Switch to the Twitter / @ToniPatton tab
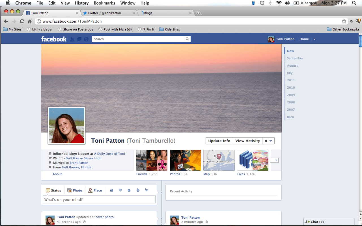 point(108,13)
